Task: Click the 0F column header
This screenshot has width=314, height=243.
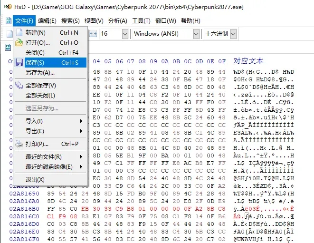Action: pos(222,61)
